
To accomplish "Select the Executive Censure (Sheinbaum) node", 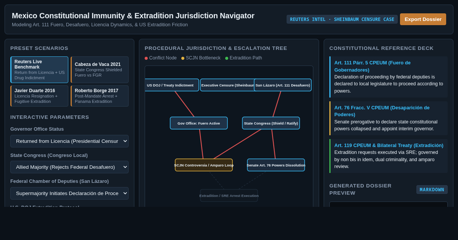I will 228,85.
